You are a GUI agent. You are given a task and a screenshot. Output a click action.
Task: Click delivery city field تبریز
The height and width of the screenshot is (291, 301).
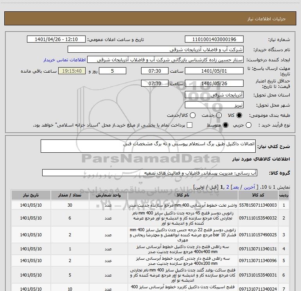click(214, 105)
